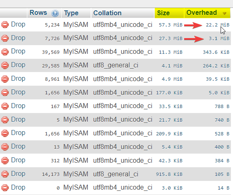Select the 39,569 rows count cell
233x195 pixels.
coord(50,52)
